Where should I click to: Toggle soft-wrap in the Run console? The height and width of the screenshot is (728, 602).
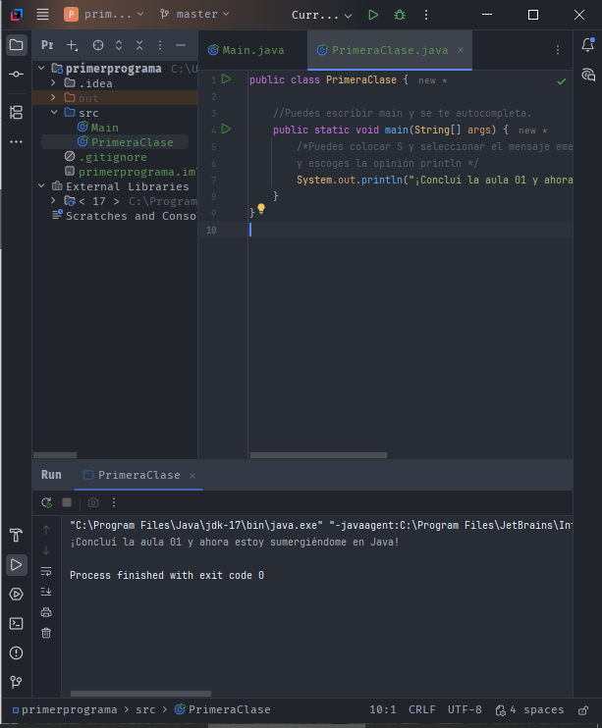click(x=46, y=571)
